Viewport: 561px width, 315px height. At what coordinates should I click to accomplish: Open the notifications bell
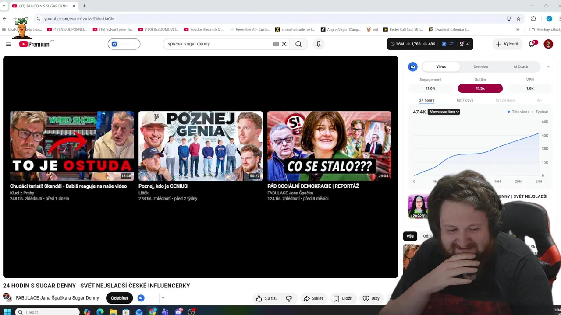pyautogui.click(x=532, y=44)
